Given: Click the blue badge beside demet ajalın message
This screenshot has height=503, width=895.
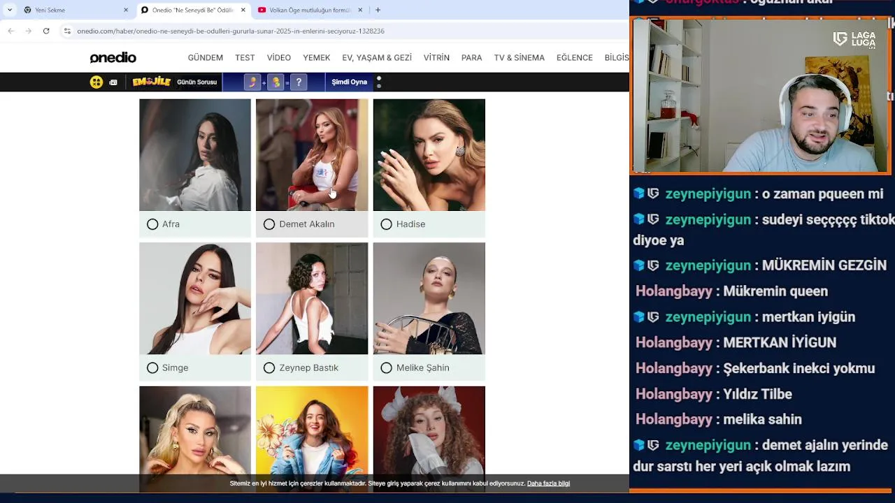Looking at the screenshot, I should pyautogui.click(x=638, y=445).
